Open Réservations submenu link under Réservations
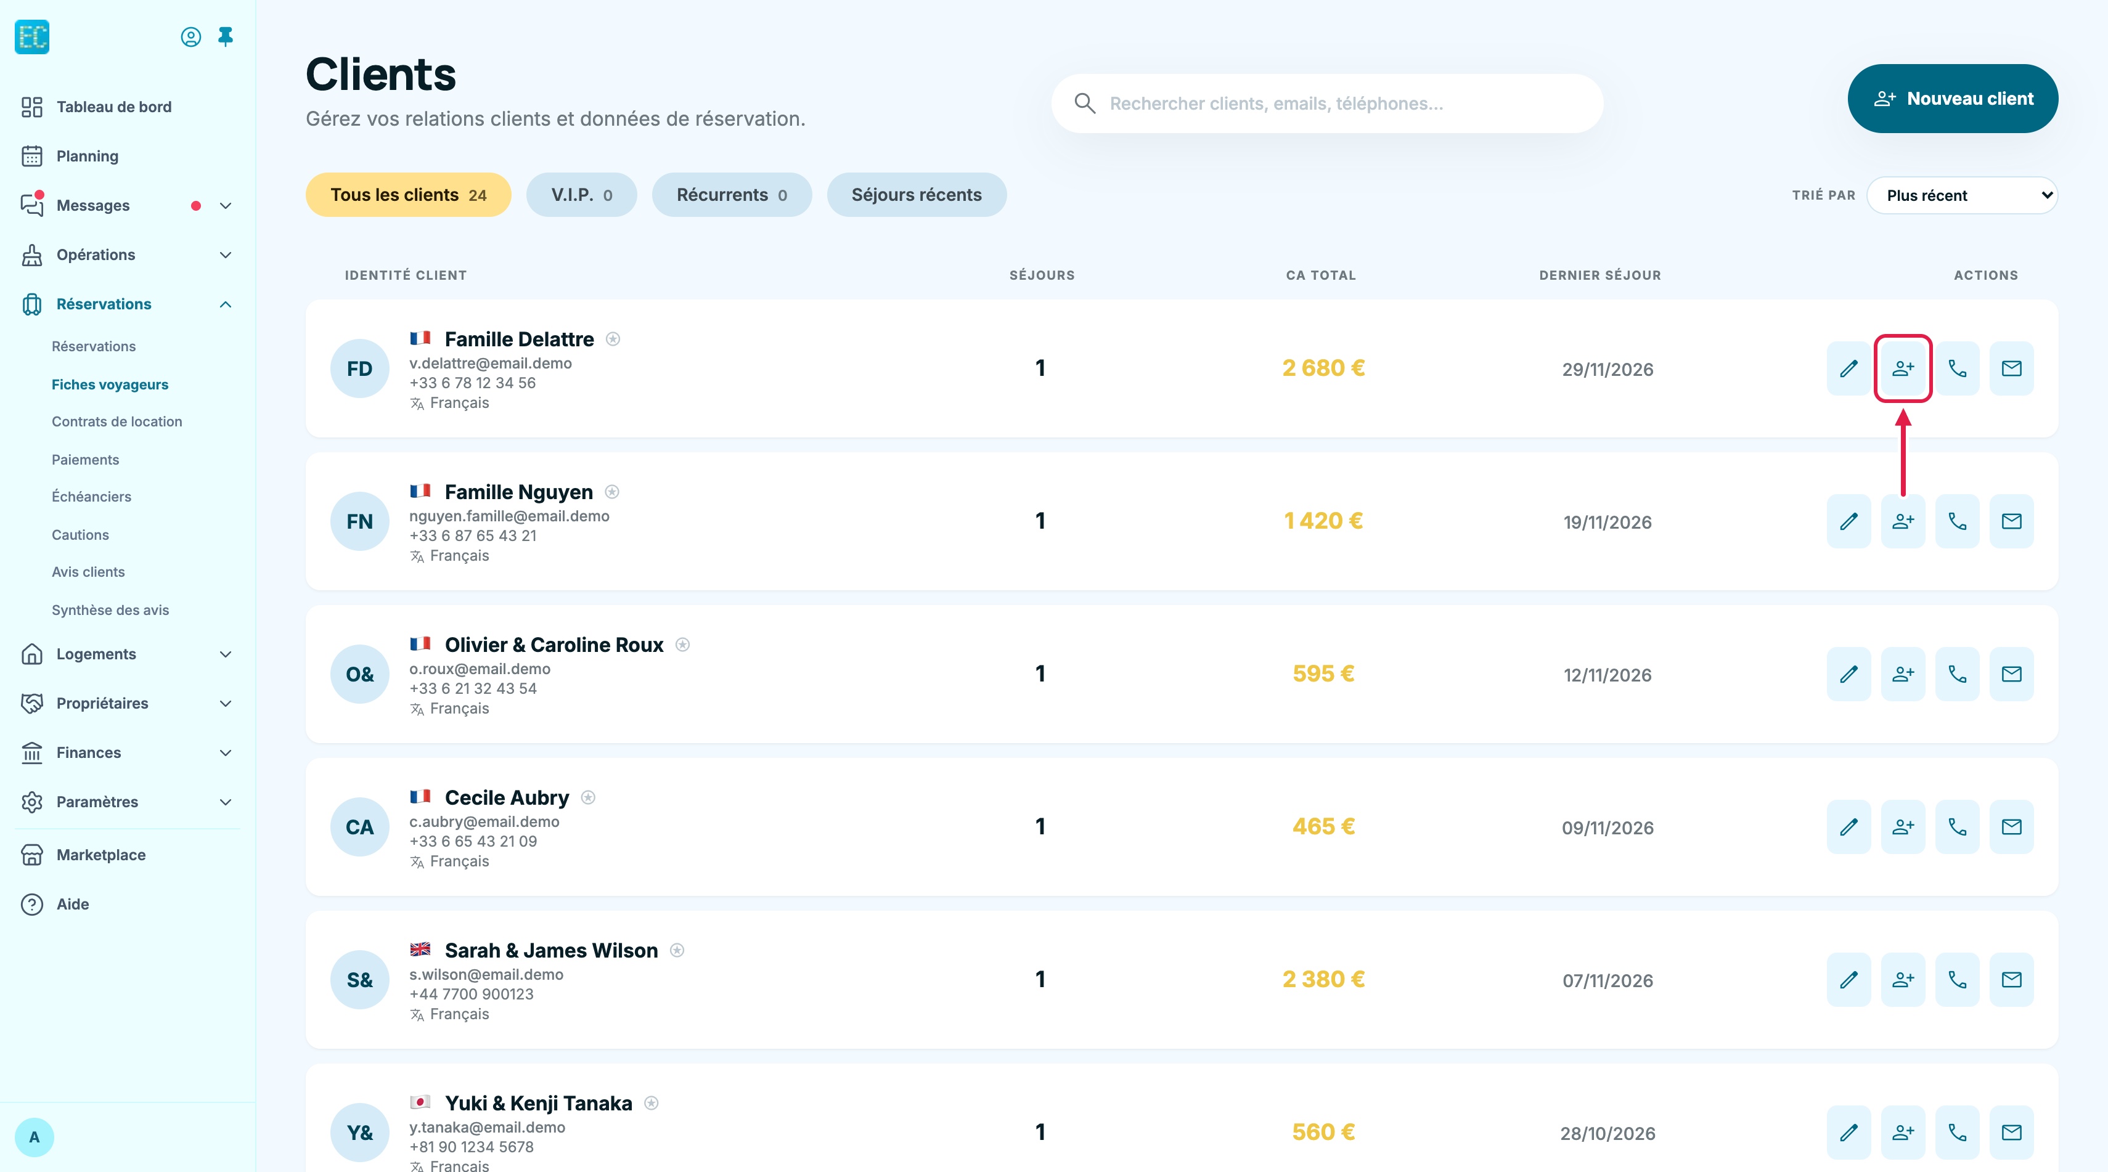 click(x=93, y=347)
